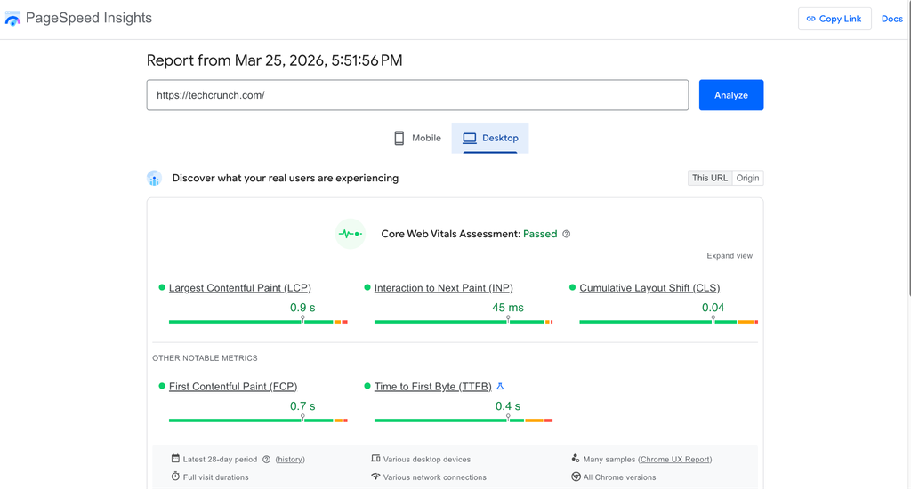Click the Full visit durations text
The width and height of the screenshot is (911, 489).
(x=215, y=477)
